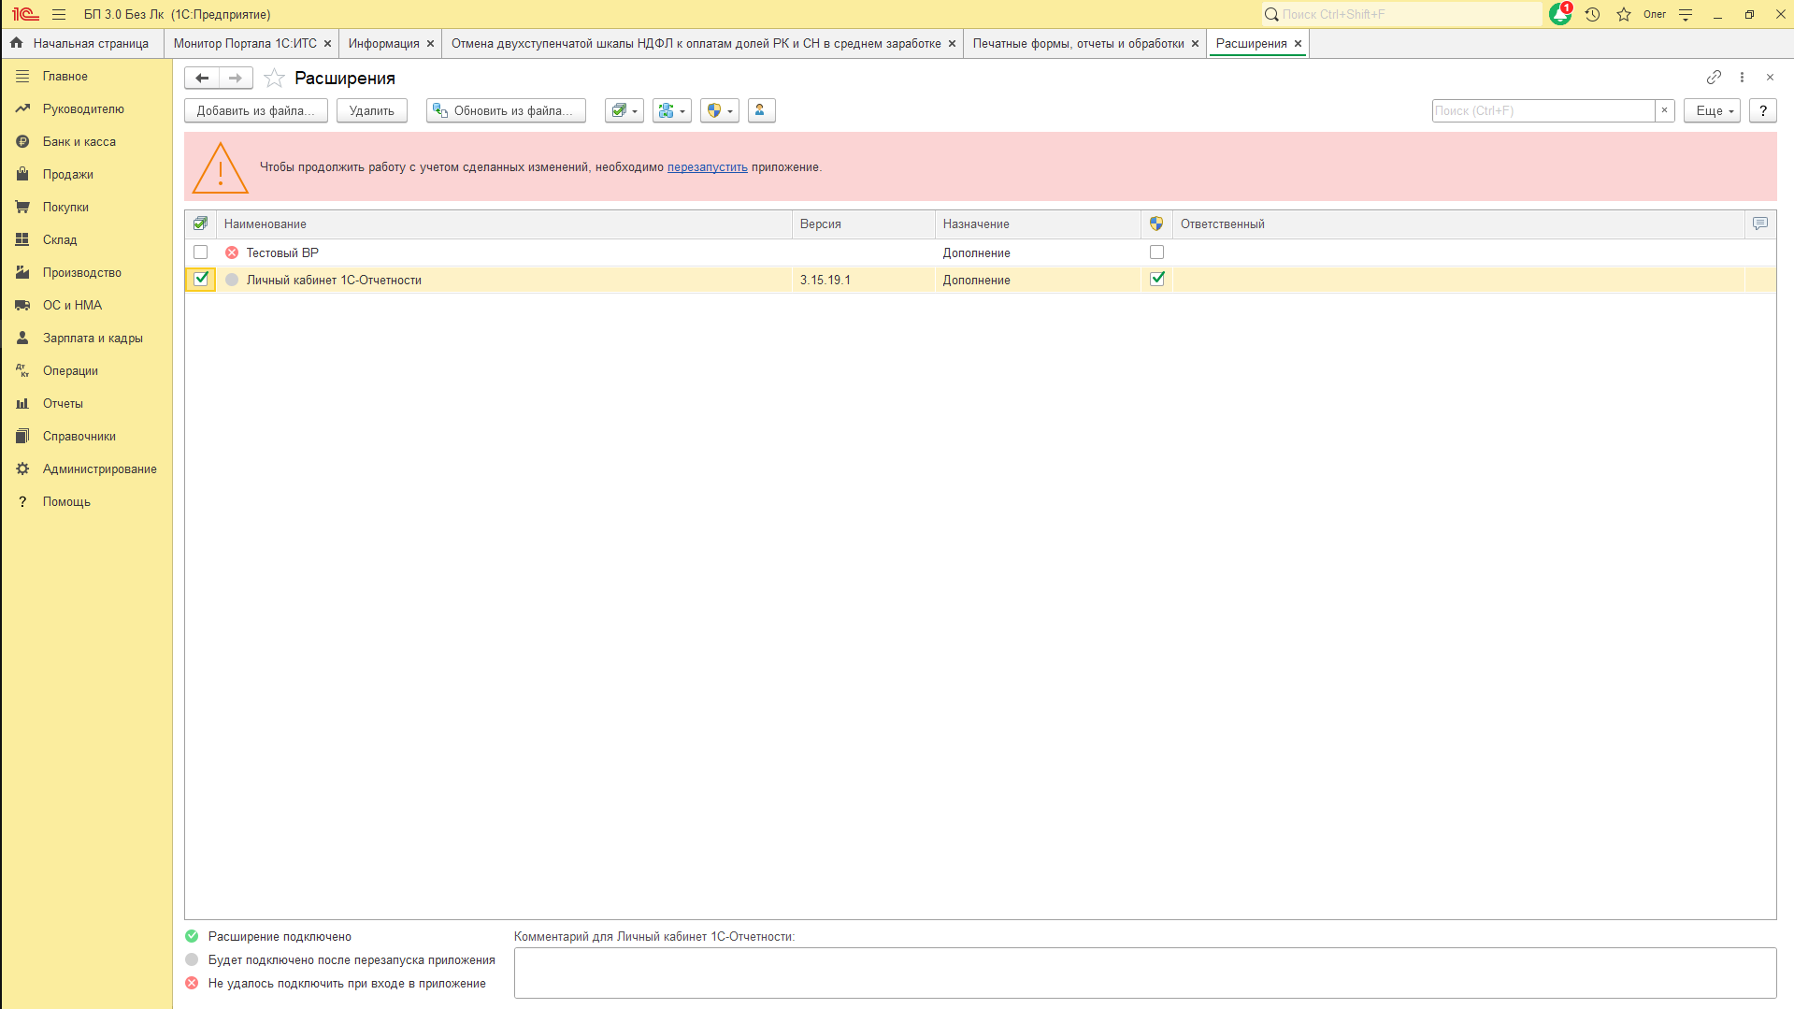
Task: Open Главное section
Action: 86,77
